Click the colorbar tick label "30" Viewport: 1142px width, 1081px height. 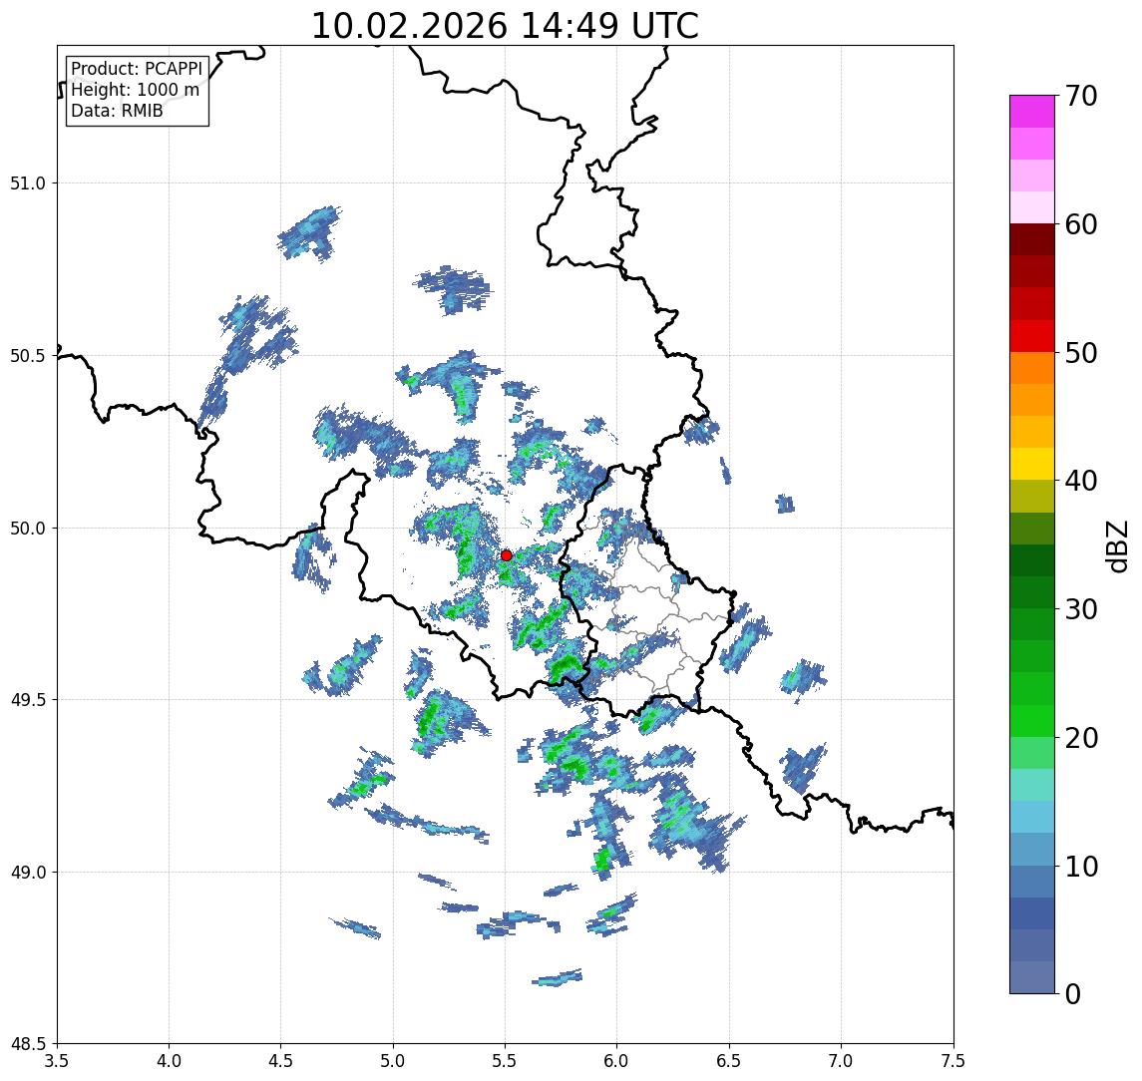pos(1080,609)
